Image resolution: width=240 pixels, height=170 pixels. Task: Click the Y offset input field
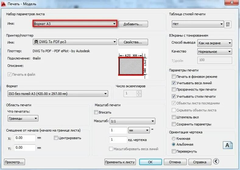pyautogui.click(x=25, y=148)
